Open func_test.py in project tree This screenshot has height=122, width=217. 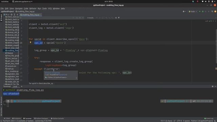tap(11, 58)
